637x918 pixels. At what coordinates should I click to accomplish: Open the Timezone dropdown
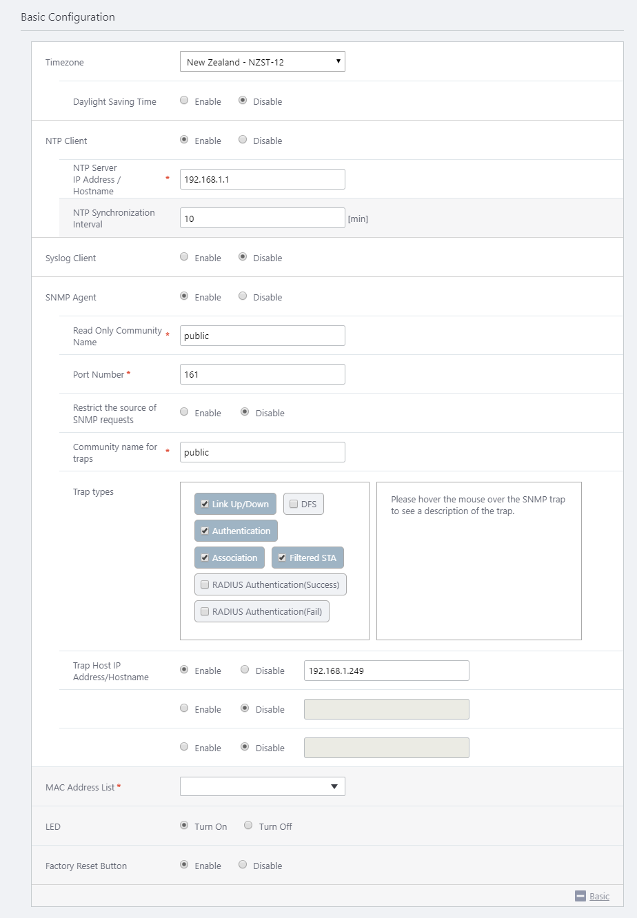coord(262,62)
